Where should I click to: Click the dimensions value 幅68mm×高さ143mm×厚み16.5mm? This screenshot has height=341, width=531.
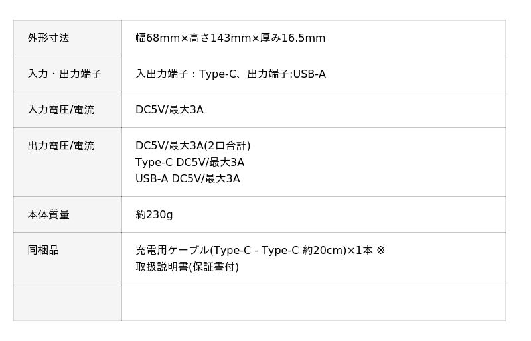pyautogui.click(x=230, y=38)
